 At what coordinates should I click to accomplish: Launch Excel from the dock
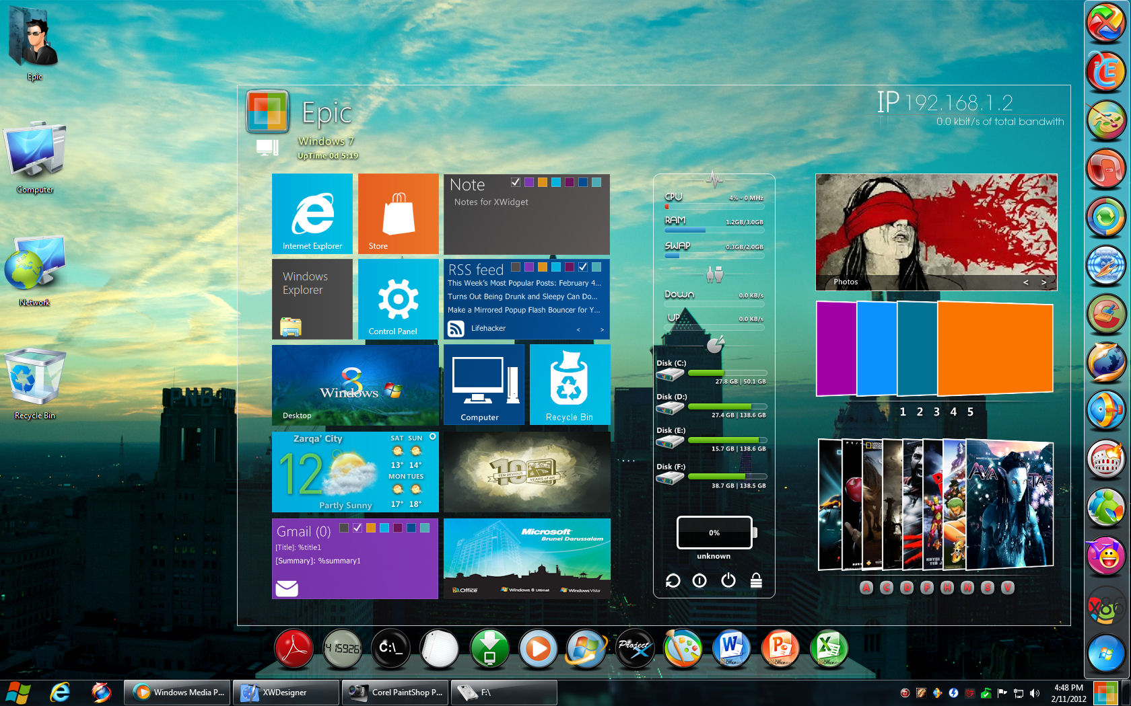coord(829,648)
